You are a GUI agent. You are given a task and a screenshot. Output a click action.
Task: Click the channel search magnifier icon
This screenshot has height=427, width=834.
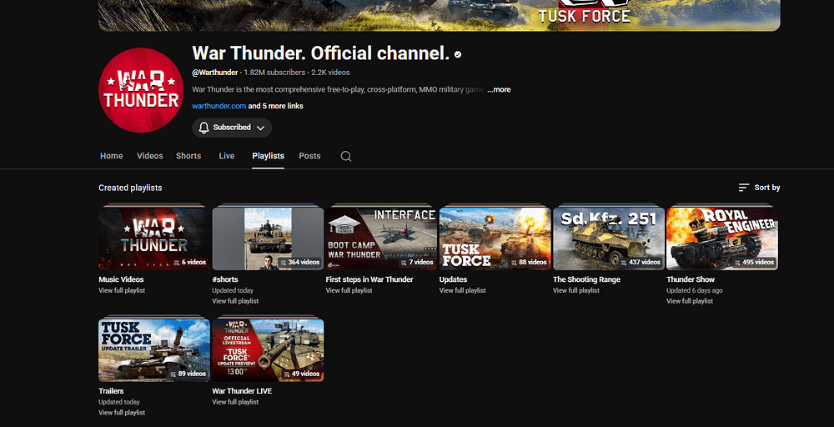tap(346, 156)
